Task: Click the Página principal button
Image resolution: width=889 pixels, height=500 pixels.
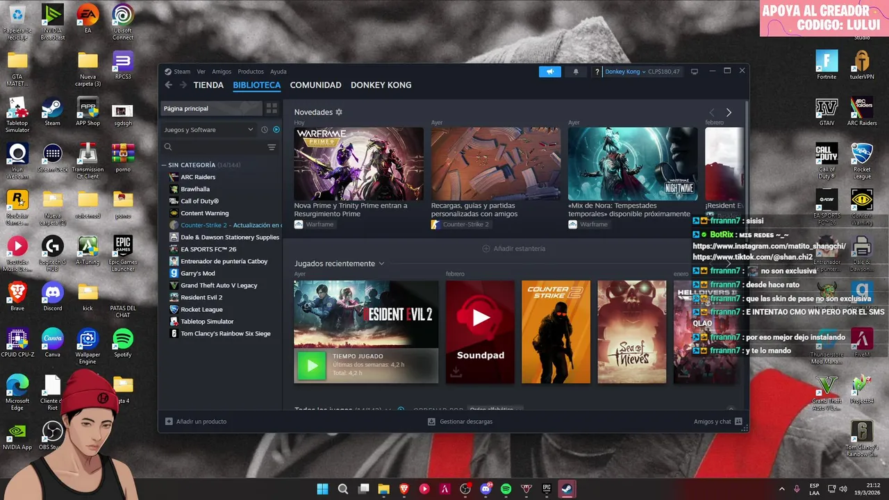Action: (x=211, y=108)
